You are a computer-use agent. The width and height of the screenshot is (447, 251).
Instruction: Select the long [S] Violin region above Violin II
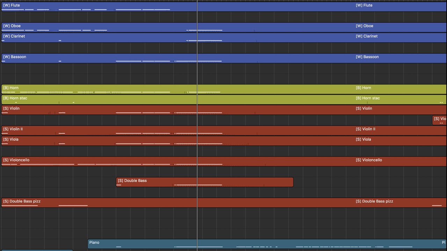coord(224,110)
